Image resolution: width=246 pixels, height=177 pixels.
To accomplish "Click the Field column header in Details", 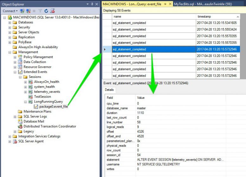I will (120, 98).
